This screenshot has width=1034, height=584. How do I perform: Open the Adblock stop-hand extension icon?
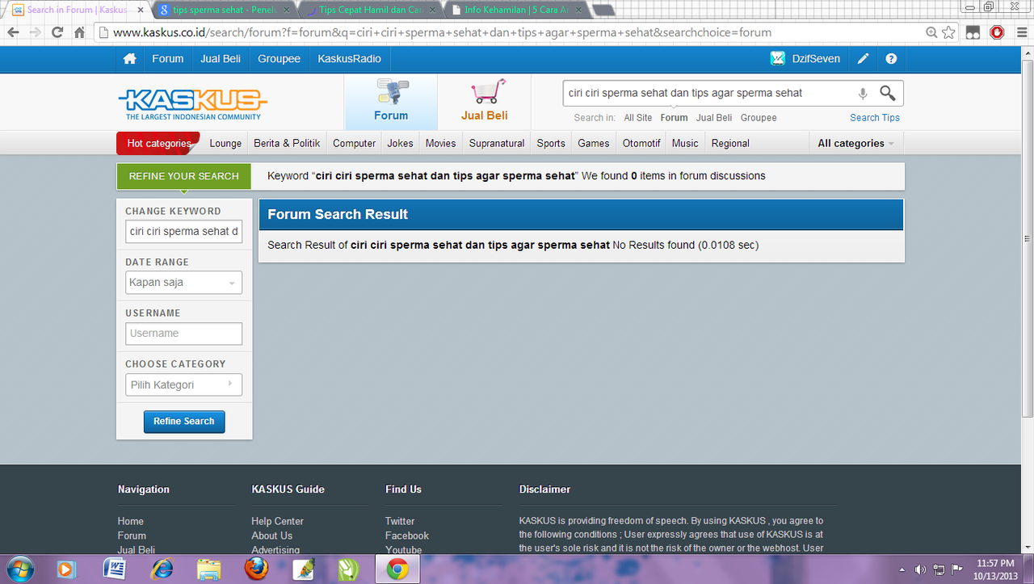[997, 32]
